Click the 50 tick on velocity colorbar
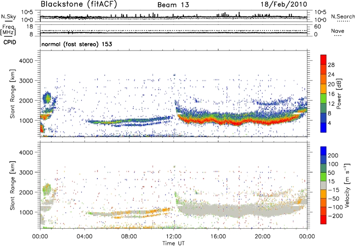The height and width of the screenshot is (246, 355). pyautogui.click(x=331, y=173)
